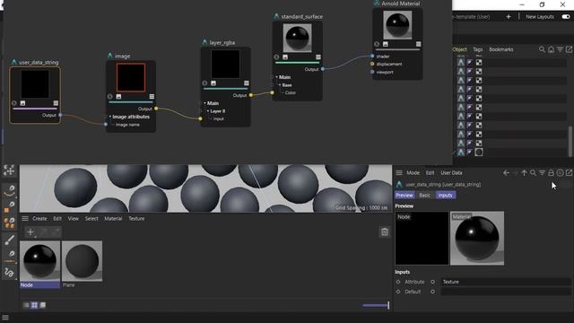The width and height of the screenshot is (574, 323).
Task: Open the Tags menu in the Object Manager
Action: 478,49
